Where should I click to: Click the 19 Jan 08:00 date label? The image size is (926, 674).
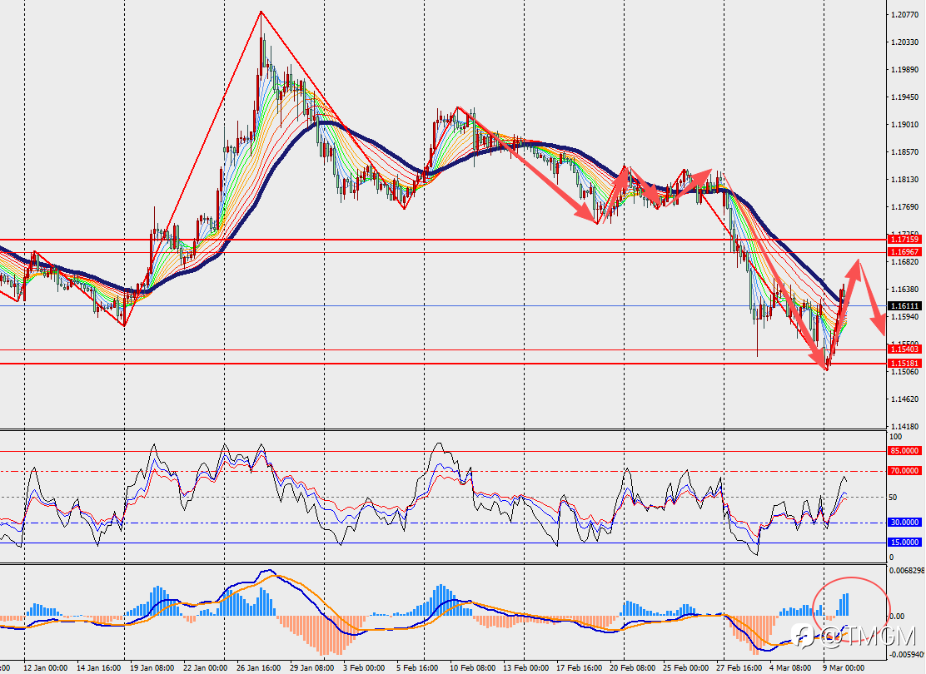tap(152, 667)
